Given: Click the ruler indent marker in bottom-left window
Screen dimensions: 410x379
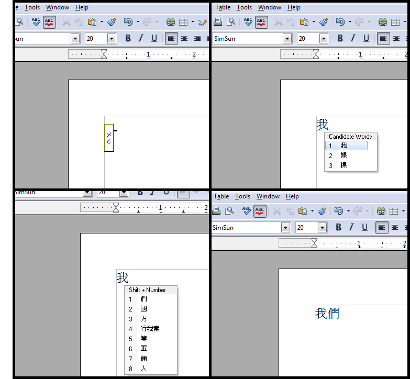Looking at the screenshot, I should [x=116, y=208].
